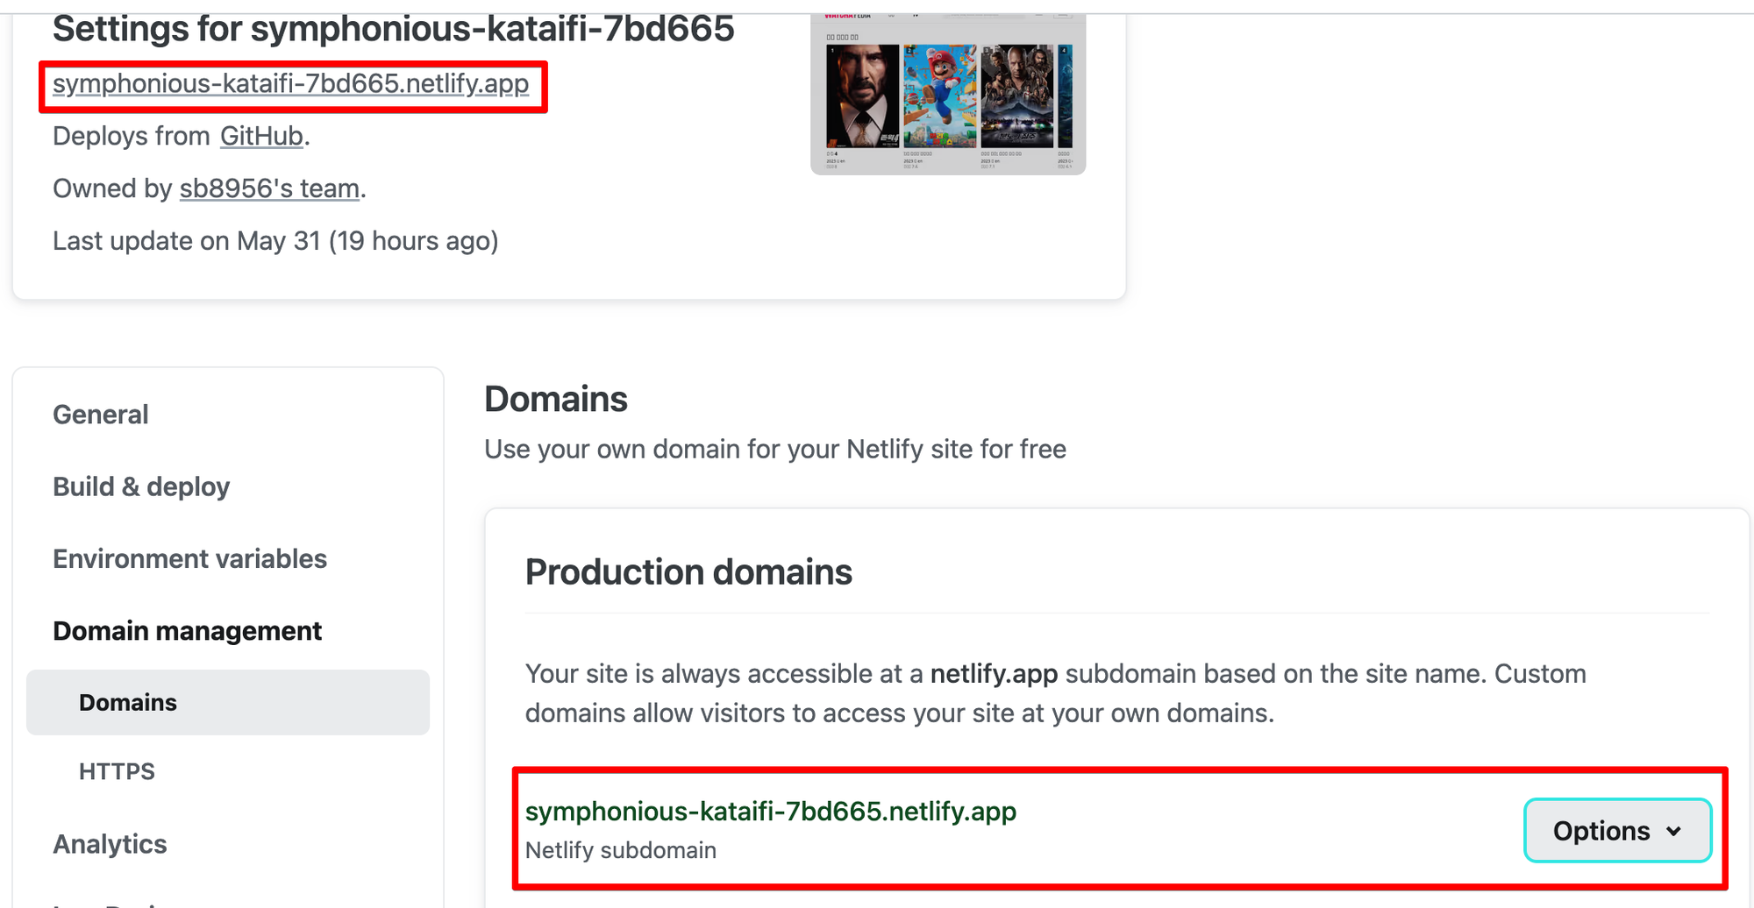Open sb8956's team owner link
This screenshot has width=1754, height=908.
[x=269, y=189]
